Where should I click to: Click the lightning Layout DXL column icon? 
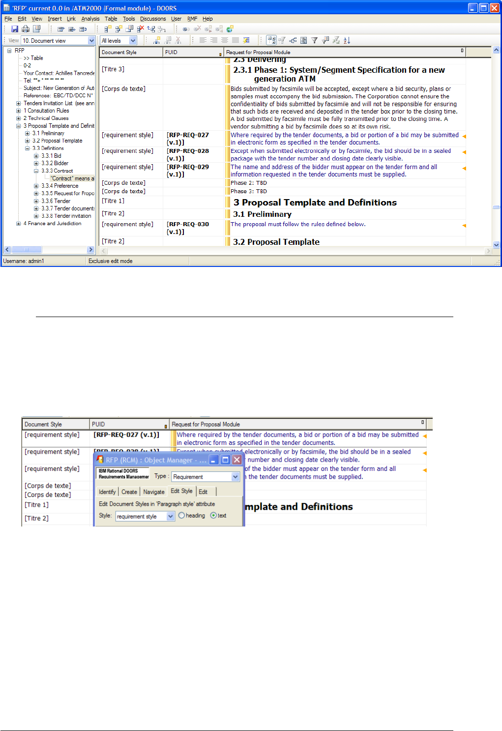[x=246, y=40]
